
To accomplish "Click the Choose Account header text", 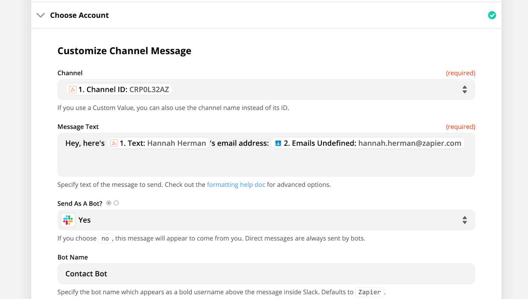I will point(79,15).
